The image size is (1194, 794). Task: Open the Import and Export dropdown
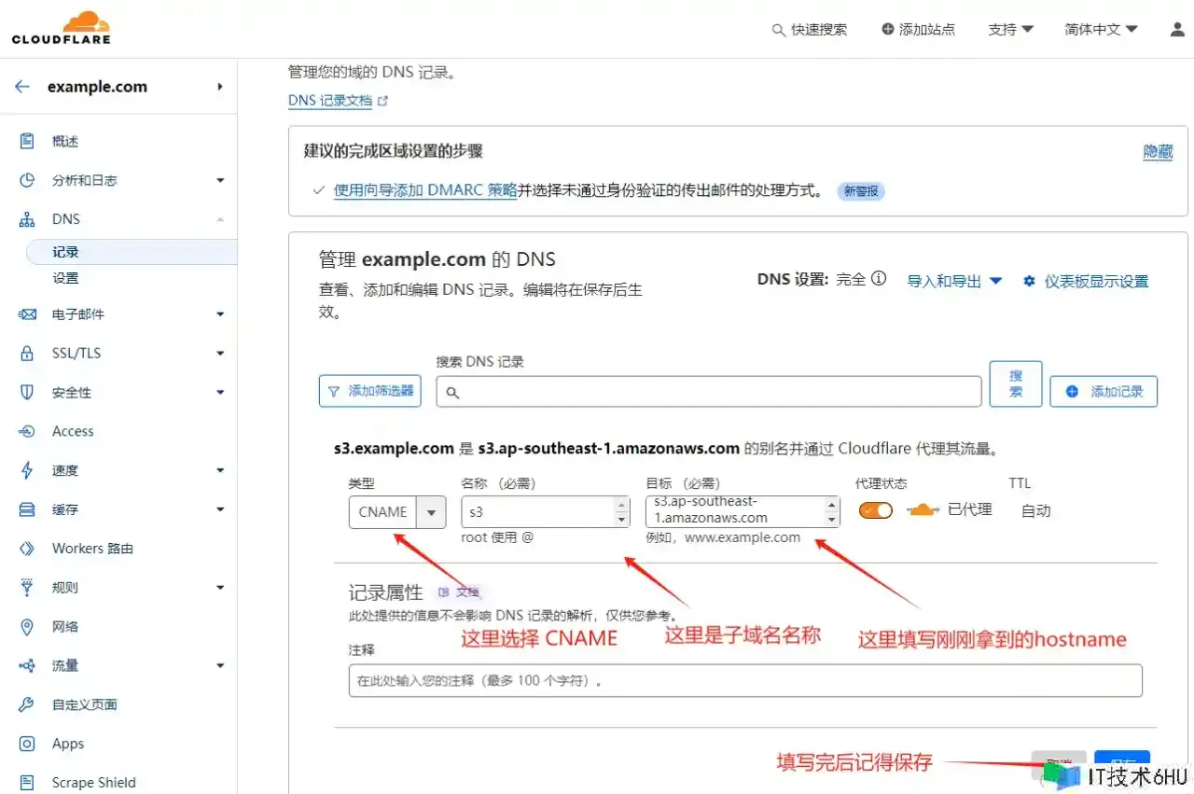(954, 281)
